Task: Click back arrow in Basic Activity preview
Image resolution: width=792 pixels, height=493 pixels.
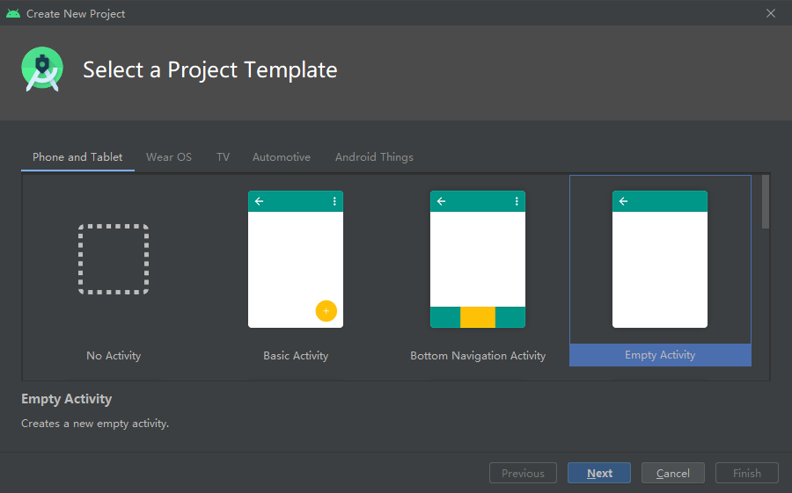Action: pyautogui.click(x=259, y=201)
